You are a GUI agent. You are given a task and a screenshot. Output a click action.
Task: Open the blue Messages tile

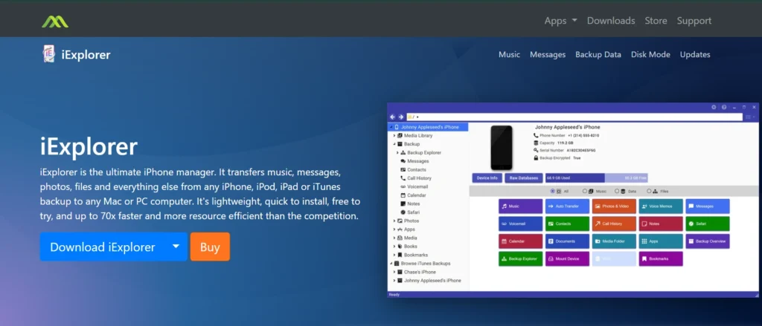(x=708, y=206)
